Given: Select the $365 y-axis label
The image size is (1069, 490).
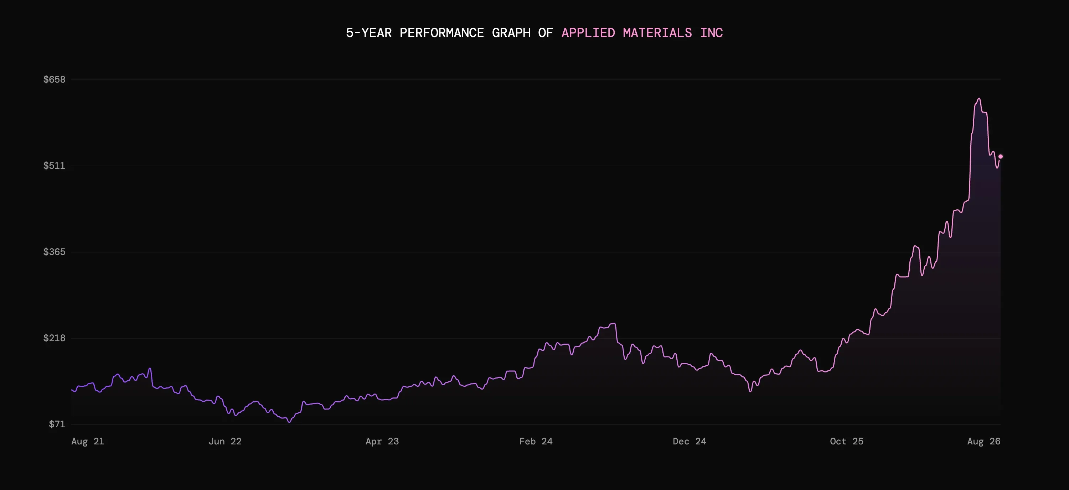Looking at the screenshot, I should 55,252.
